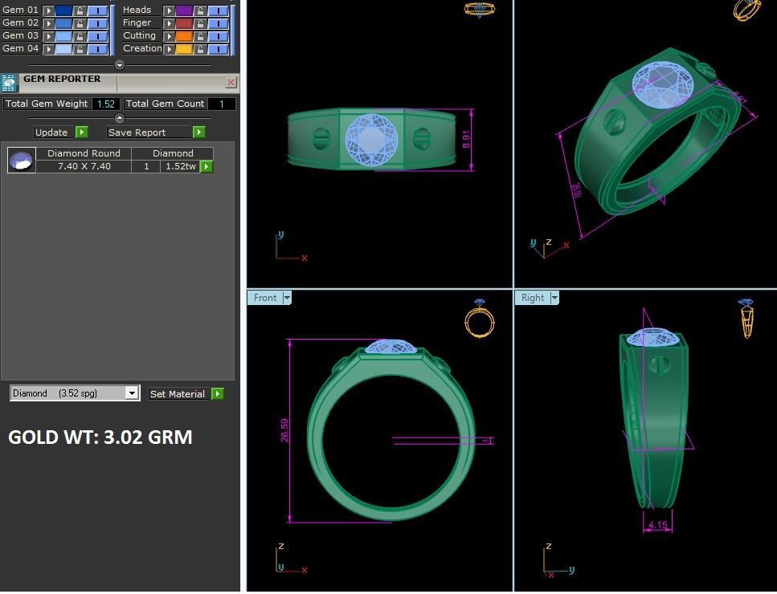777x594 pixels.
Task: Click the Right viewport label tab
Action: click(533, 298)
